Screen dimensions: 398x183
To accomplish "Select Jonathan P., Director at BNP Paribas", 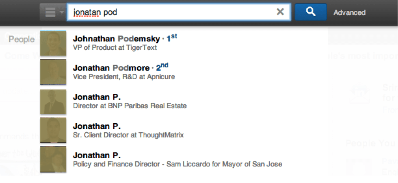I will coord(184,101).
